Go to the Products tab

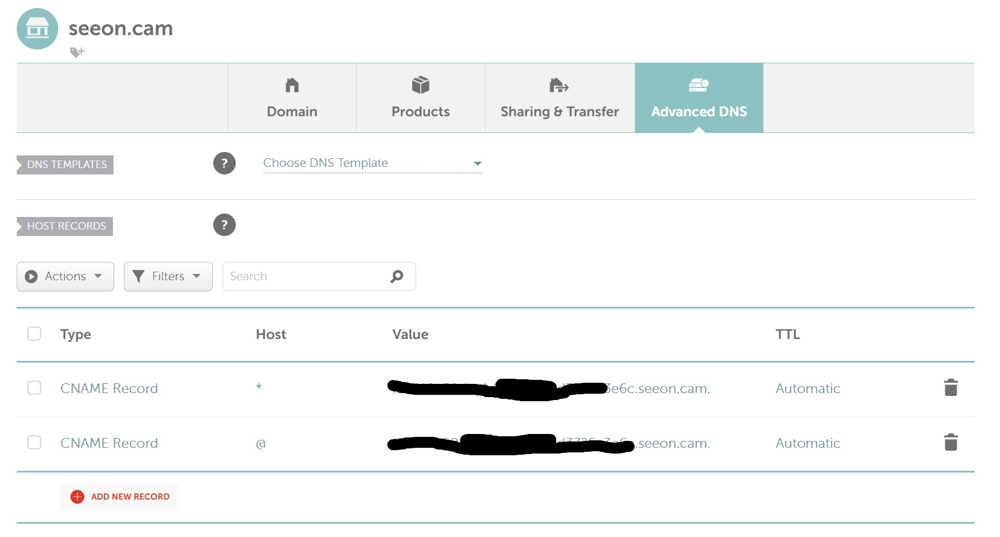point(420,98)
